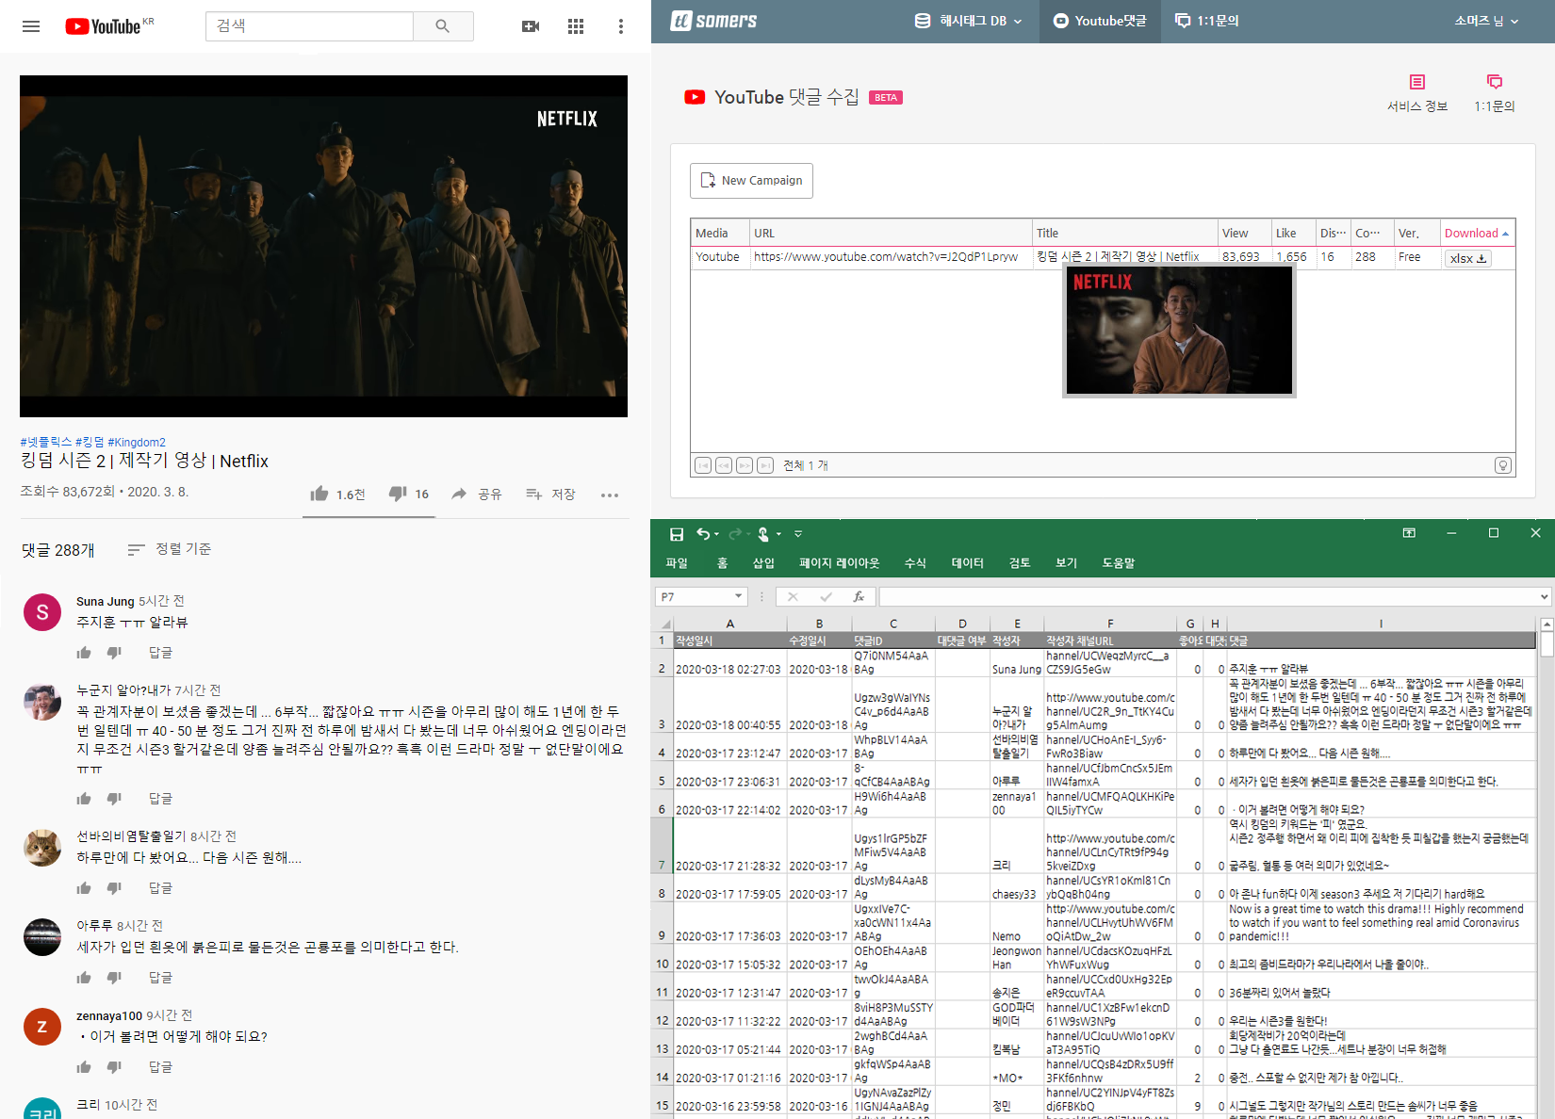Viewport: 1555px width, 1119px height.
Task: Click the YouTube search magnifier button
Action: pyautogui.click(x=443, y=26)
